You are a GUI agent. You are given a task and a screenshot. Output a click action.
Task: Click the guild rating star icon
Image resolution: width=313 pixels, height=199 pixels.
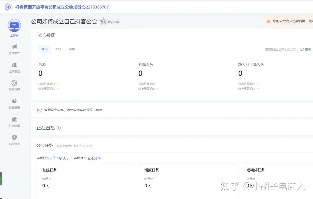click(103, 21)
